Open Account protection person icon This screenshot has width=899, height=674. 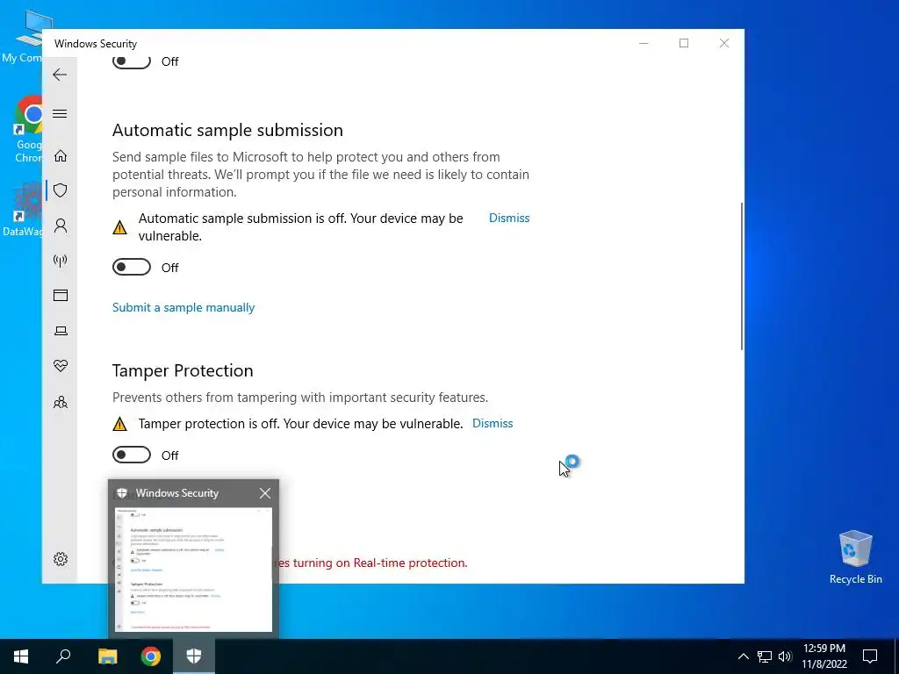[x=61, y=226]
